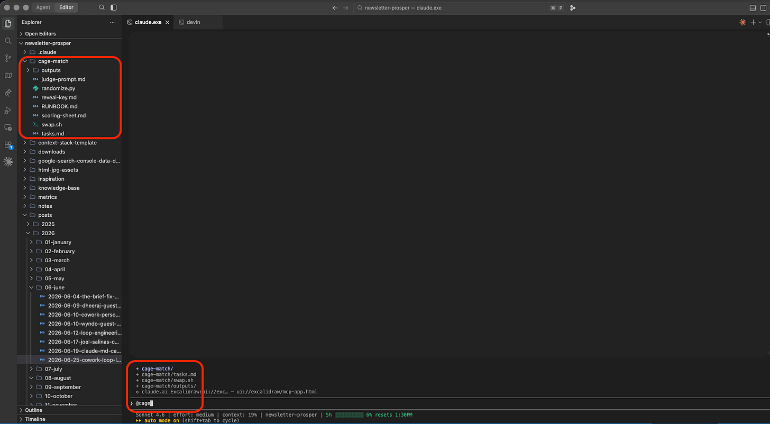The height and width of the screenshot is (424, 770).
Task: Expand the 03-march folder
Action: 69,260
